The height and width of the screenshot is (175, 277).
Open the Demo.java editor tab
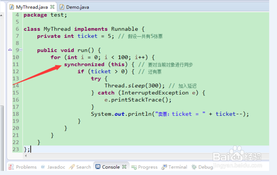[x=77, y=7]
